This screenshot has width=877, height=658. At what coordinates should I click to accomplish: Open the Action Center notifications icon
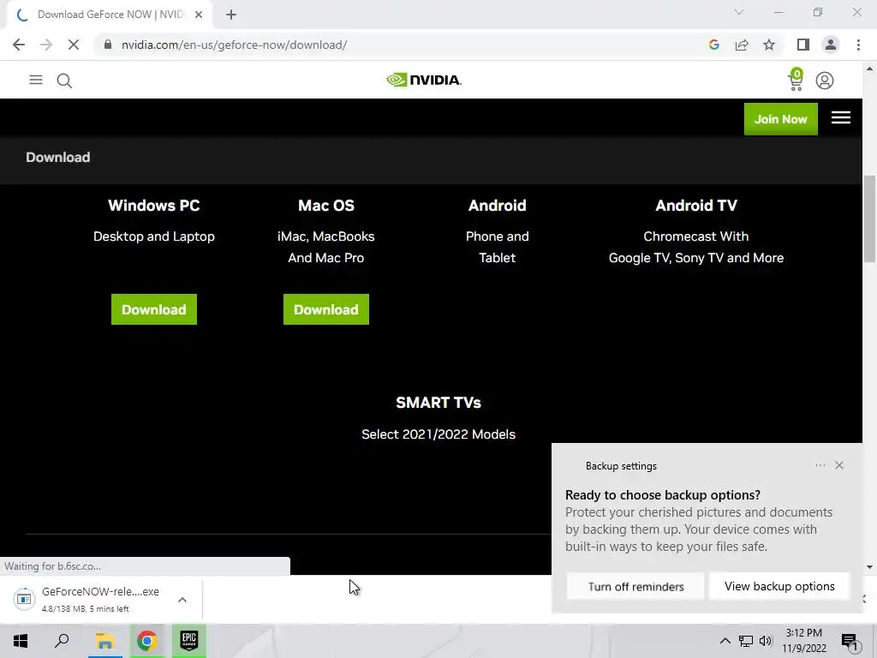(x=850, y=642)
